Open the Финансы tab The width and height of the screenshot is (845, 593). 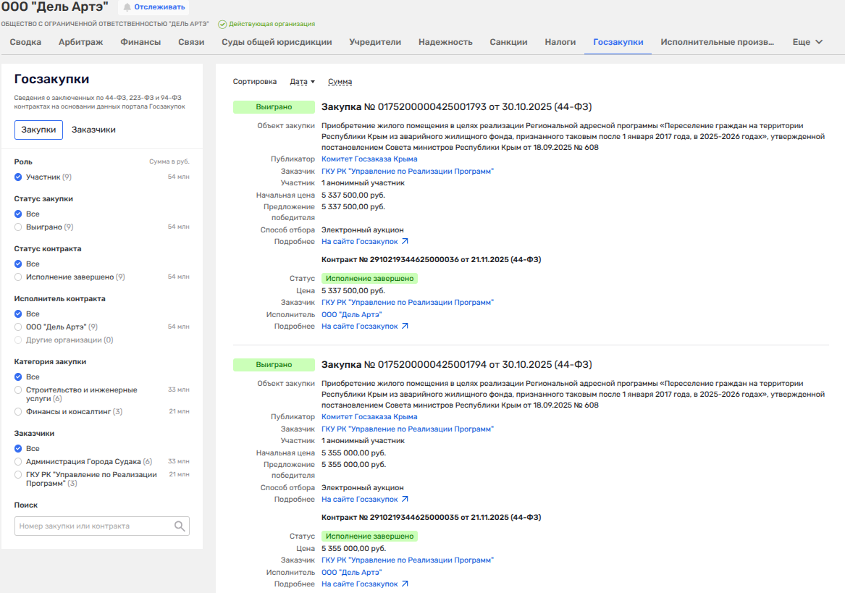140,42
